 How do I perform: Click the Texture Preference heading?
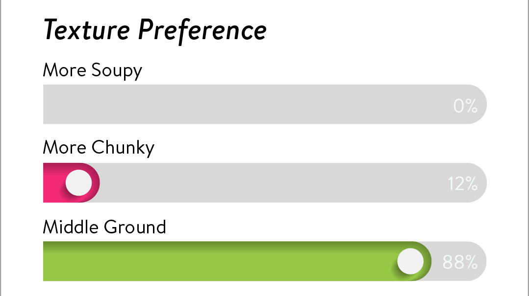pos(155,30)
